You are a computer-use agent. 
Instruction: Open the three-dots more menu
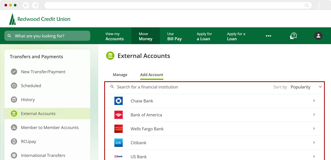pos(268,36)
